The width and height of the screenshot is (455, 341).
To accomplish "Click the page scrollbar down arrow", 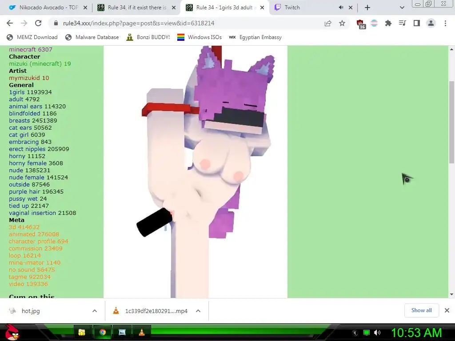I will click(451, 294).
